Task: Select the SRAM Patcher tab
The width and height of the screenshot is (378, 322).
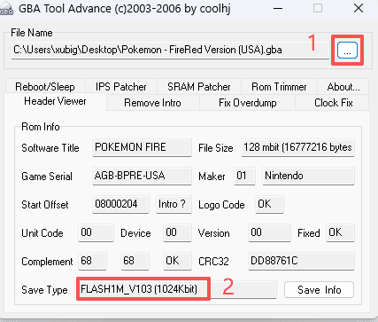Action: [199, 87]
